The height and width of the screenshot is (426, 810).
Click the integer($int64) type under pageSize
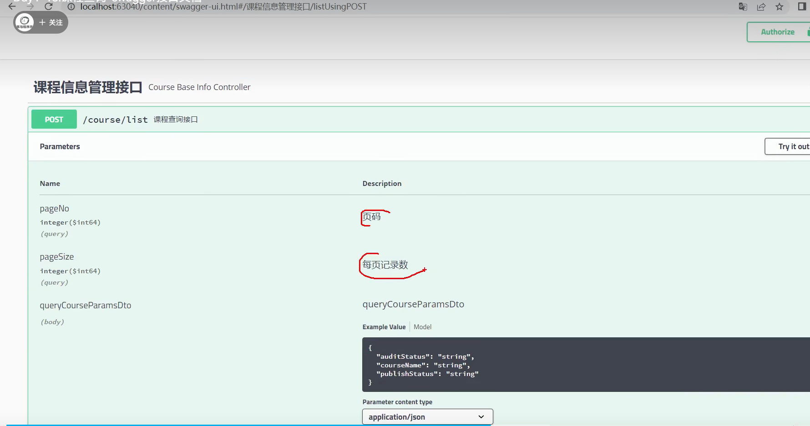(70, 271)
